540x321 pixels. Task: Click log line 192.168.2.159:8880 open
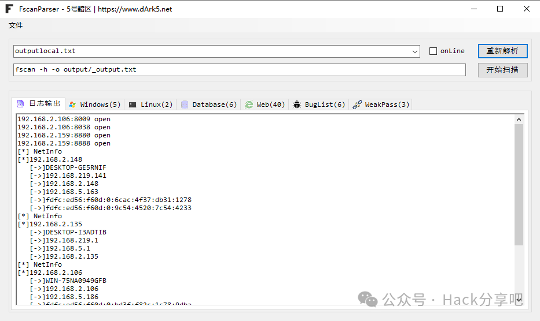pyautogui.click(x=64, y=135)
